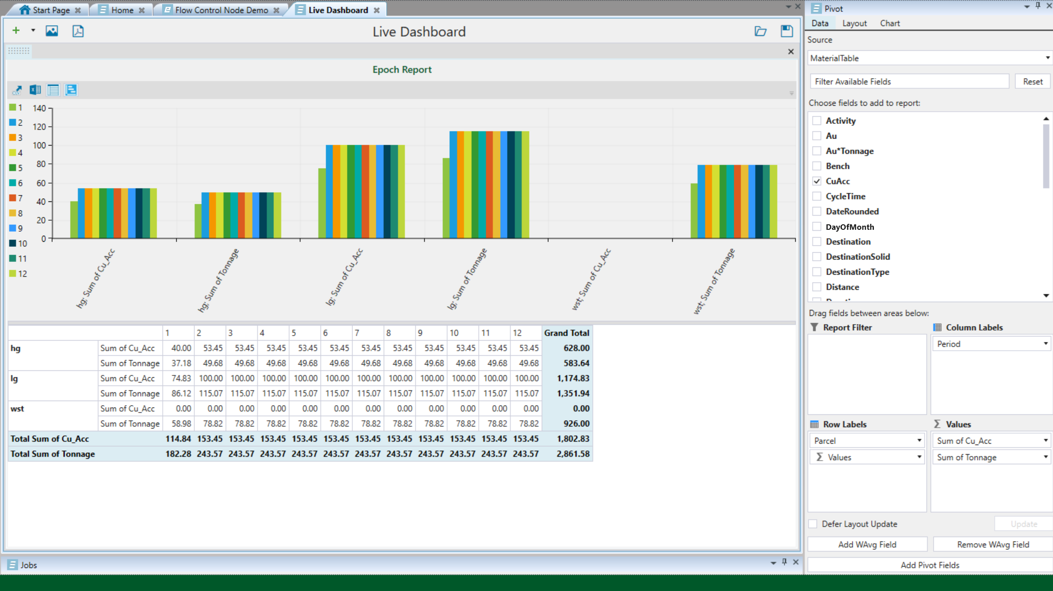Click the Filter Available Fields input
This screenshot has width=1053, height=591.
pos(909,81)
